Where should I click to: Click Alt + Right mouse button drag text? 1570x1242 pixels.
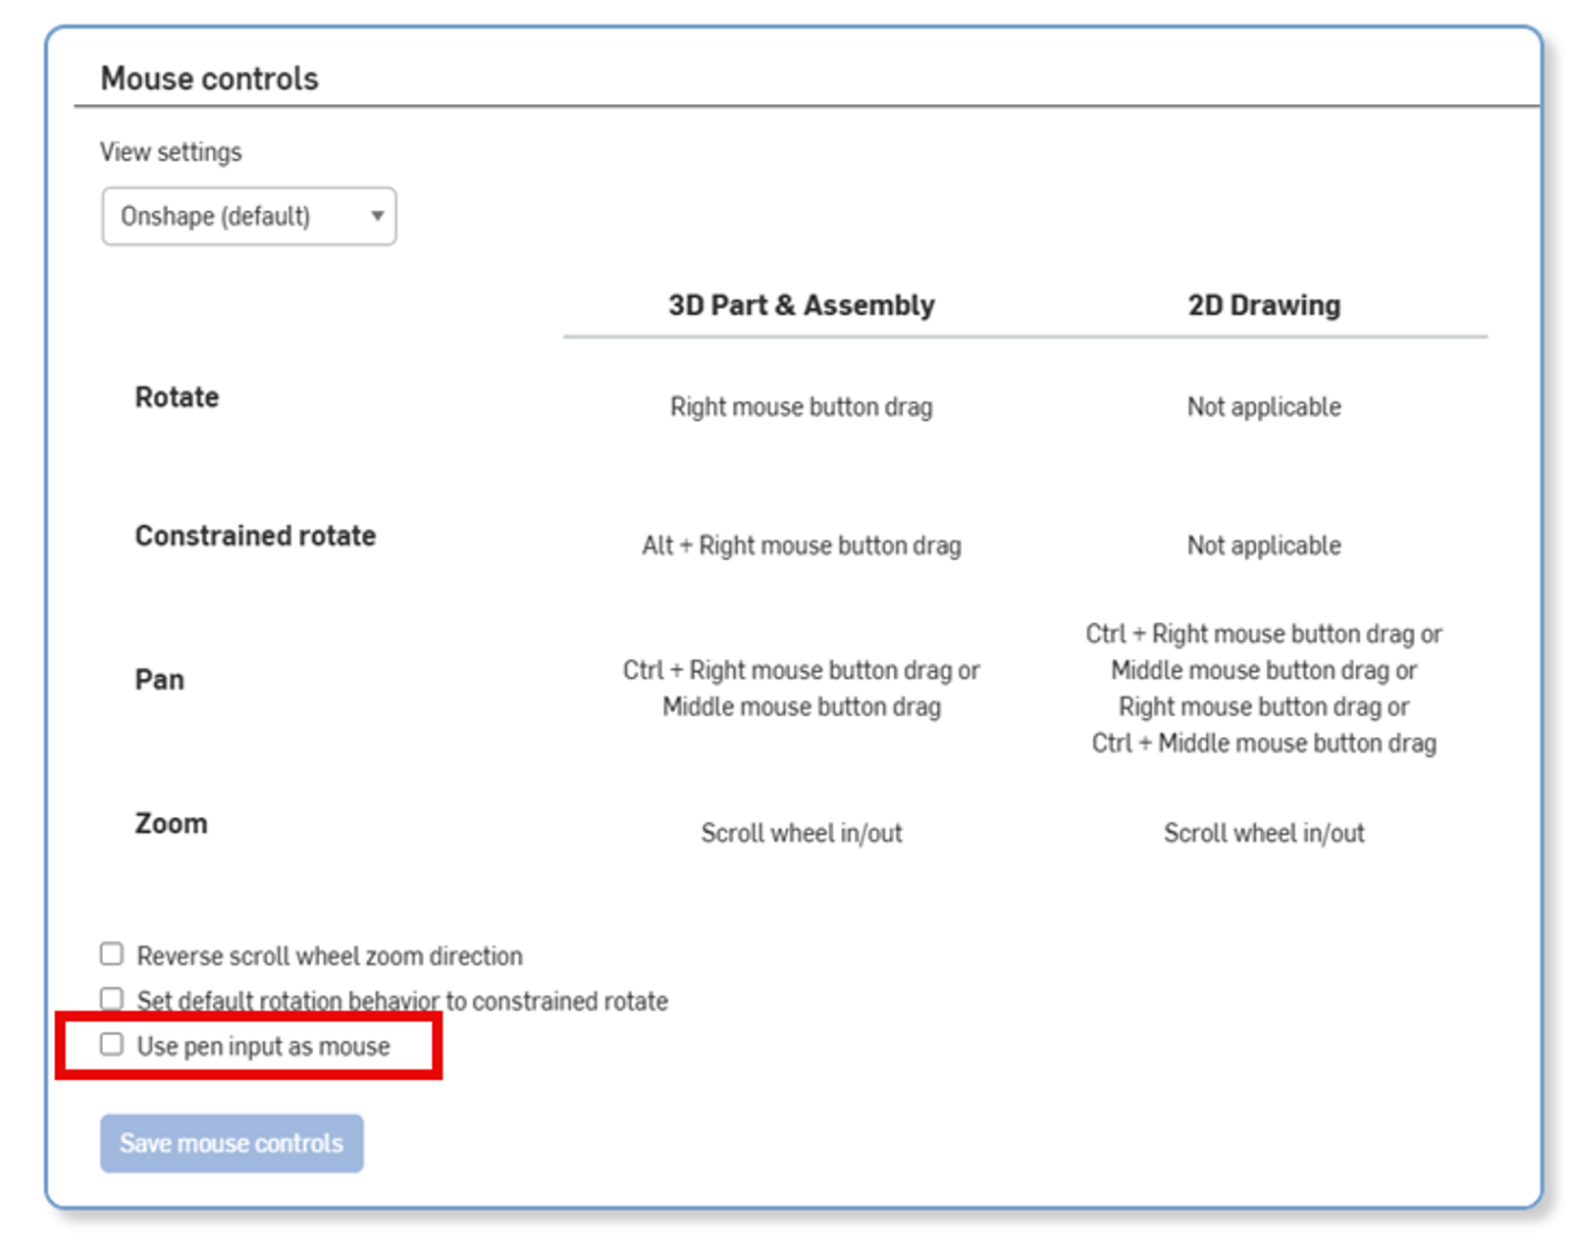tap(801, 545)
